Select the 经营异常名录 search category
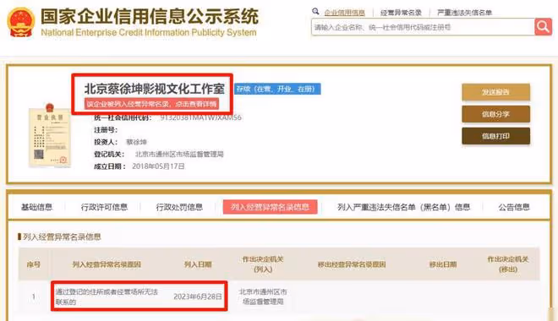This screenshot has width=558, height=321. click(x=401, y=13)
